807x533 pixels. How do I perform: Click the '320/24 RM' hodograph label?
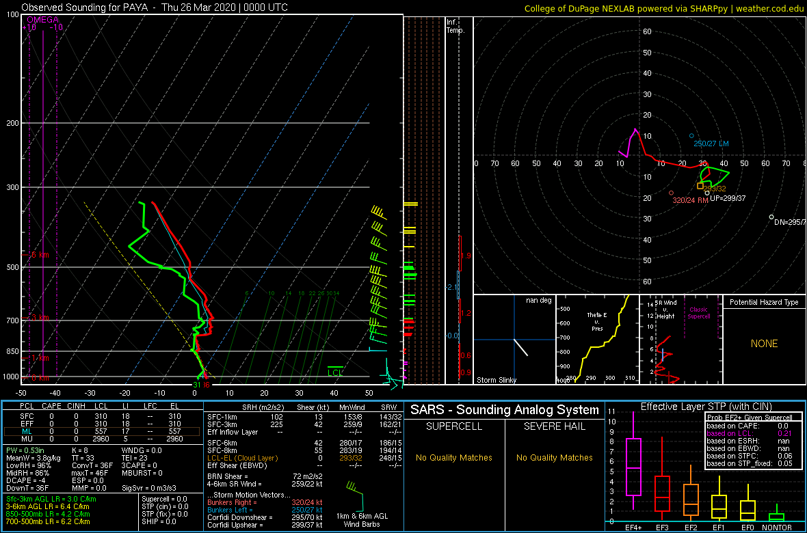point(691,200)
